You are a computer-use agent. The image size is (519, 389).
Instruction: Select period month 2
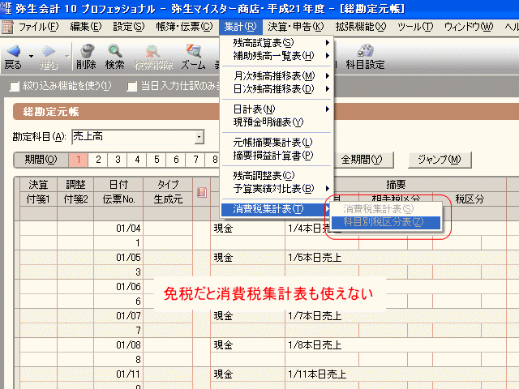click(98, 160)
